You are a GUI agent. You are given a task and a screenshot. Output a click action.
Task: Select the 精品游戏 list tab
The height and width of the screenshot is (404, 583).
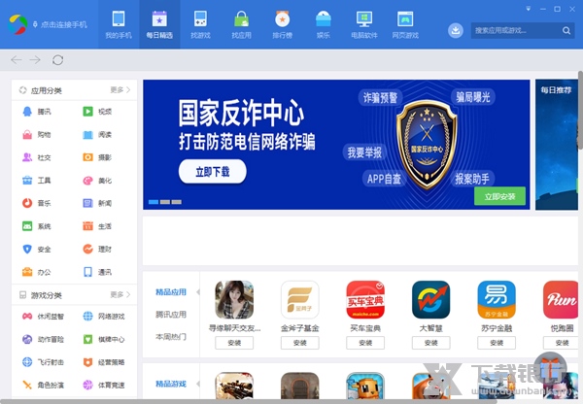coord(171,384)
